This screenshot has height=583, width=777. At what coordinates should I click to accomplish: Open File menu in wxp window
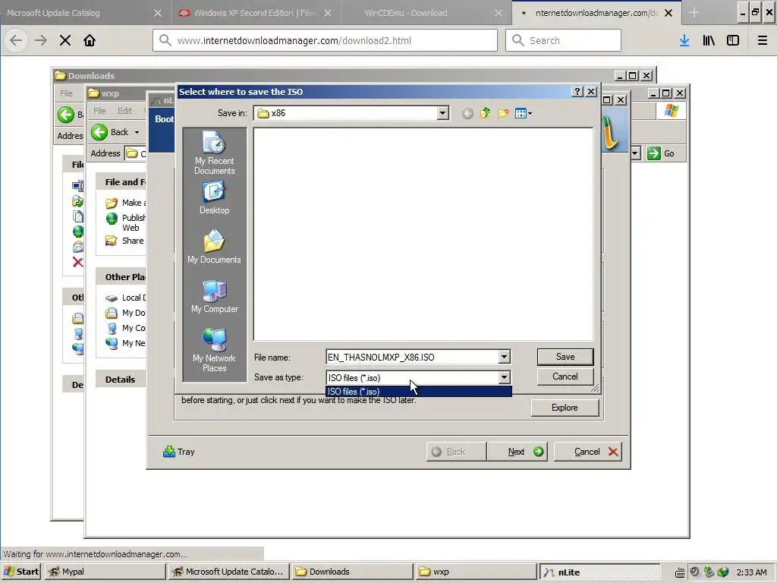point(99,111)
